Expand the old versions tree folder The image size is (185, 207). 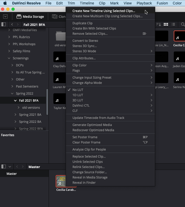tap(19, 108)
